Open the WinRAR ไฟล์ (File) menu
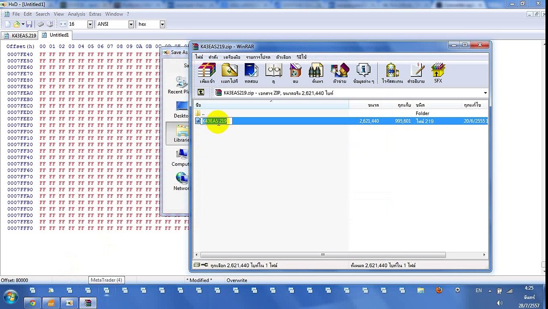The height and width of the screenshot is (309, 548). pos(199,57)
